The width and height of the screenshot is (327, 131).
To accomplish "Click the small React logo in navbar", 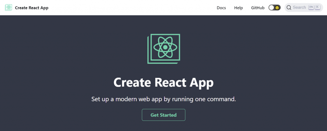I will 9,8.
